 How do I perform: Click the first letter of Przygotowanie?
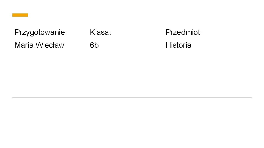click(17, 32)
